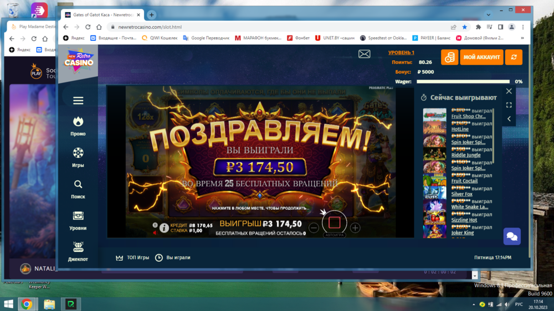Open Уровни via the treasure chest icon
Screen dimensions: 554x311
[x=78, y=216]
